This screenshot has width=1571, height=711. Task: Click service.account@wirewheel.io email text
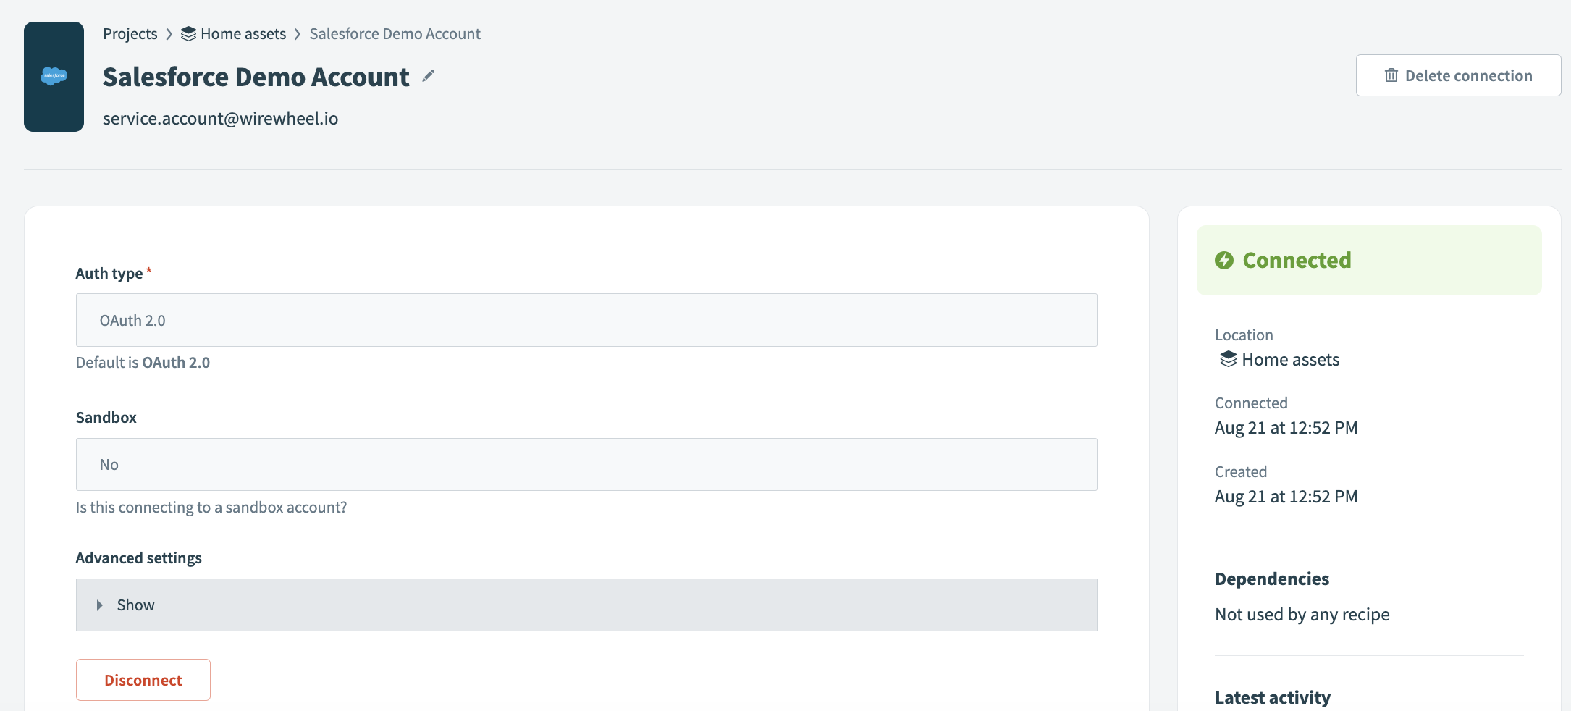pos(220,118)
